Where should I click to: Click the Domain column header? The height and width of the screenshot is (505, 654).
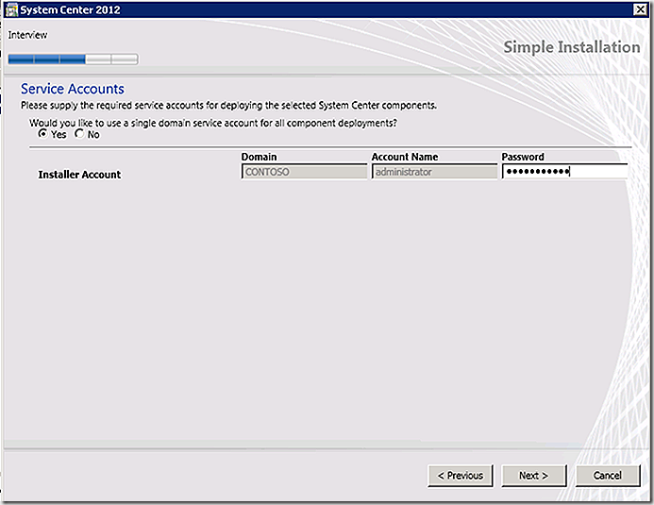click(259, 157)
